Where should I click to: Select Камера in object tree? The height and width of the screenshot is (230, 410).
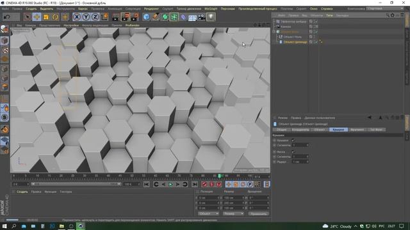click(286, 27)
